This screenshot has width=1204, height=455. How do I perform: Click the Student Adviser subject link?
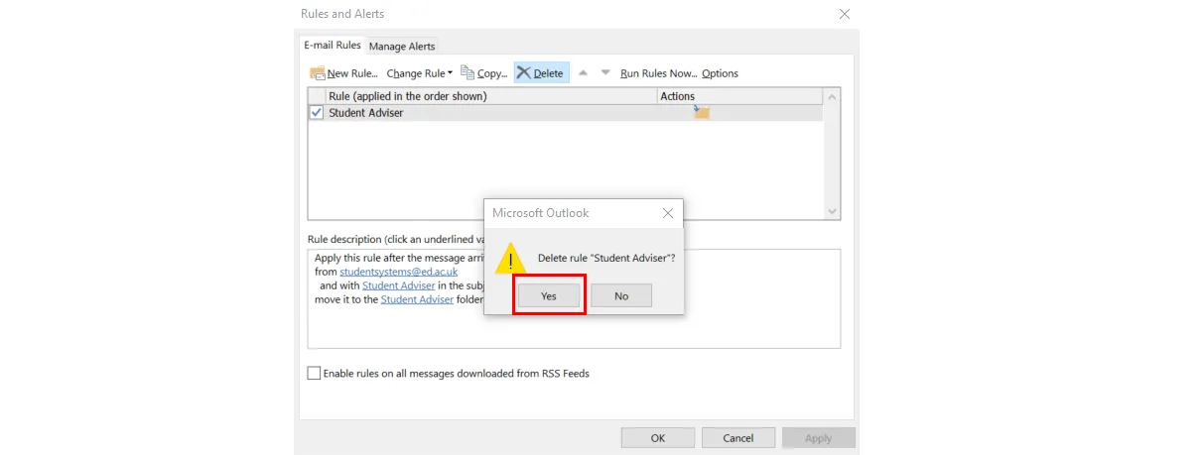point(398,285)
